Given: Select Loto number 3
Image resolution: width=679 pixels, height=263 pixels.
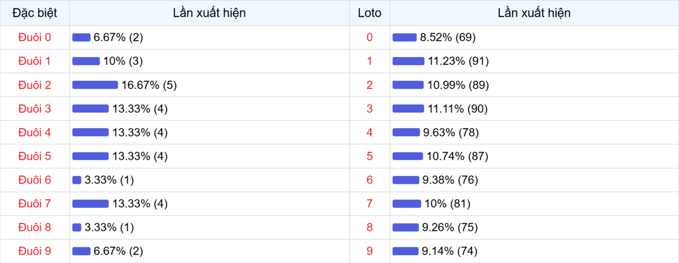Looking at the screenshot, I should (x=370, y=109).
